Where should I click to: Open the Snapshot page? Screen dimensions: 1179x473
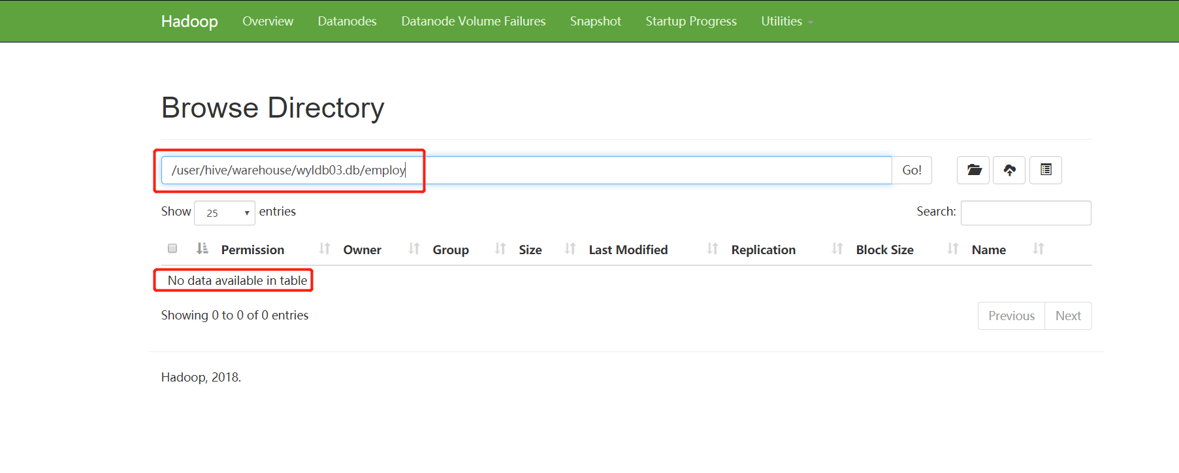[x=596, y=21]
